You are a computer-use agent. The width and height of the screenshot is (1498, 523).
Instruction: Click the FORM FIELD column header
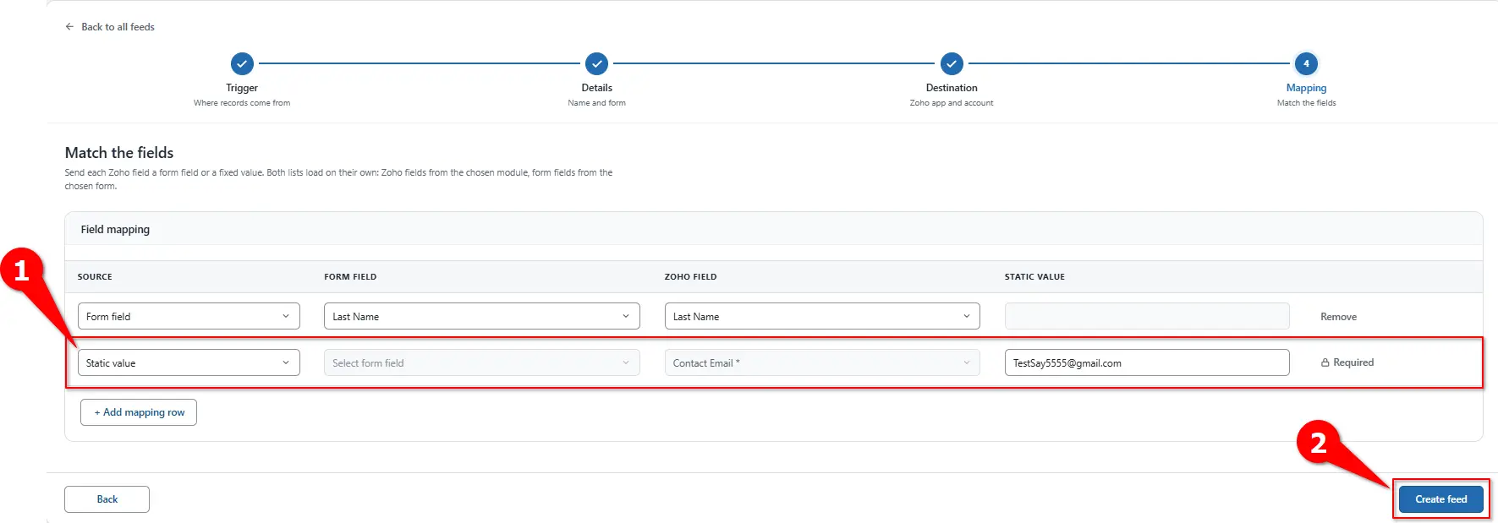350,277
